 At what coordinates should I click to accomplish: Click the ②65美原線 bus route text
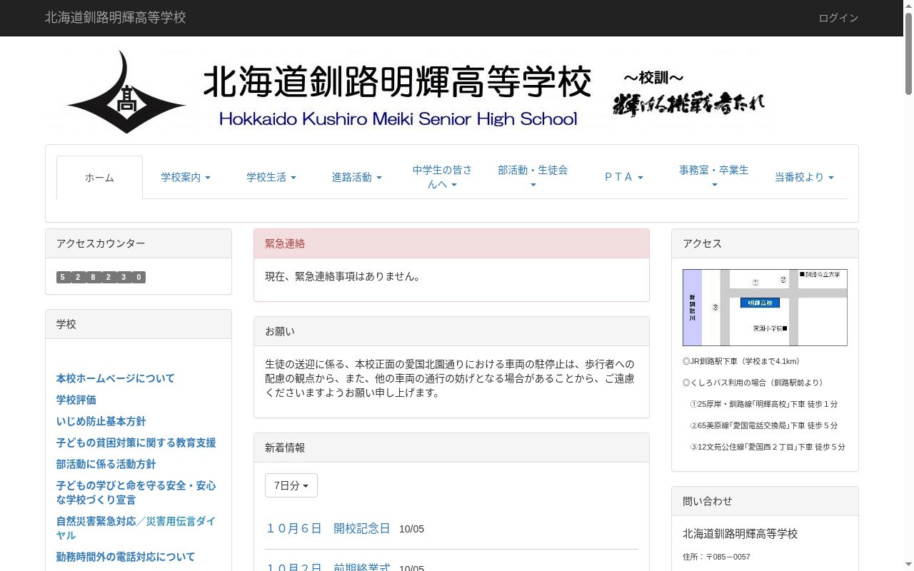coord(763,425)
